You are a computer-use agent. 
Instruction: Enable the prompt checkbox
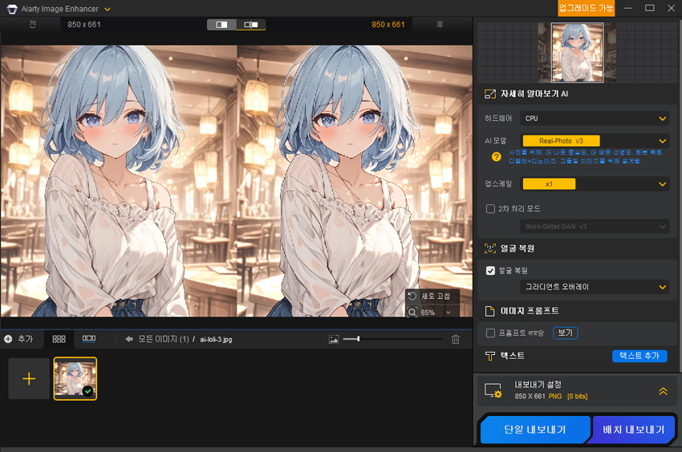pyautogui.click(x=490, y=333)
